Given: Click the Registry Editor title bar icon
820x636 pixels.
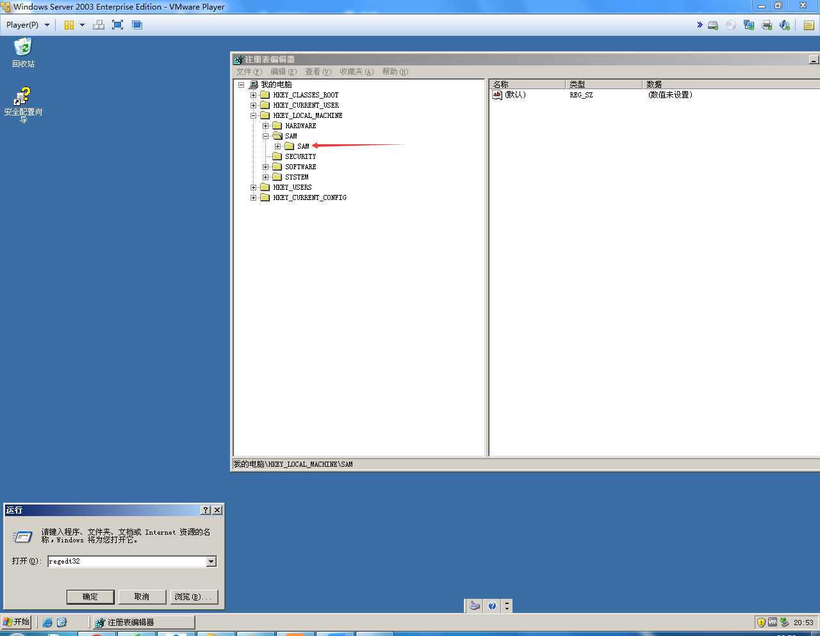Looking at the screenshot, I should 238,60.
